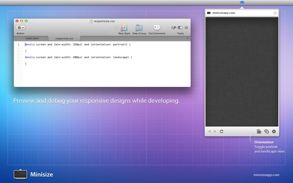This screenshot has height=183, width=293.
Task: Click the New Style toolbar icon
Action: 124,28
